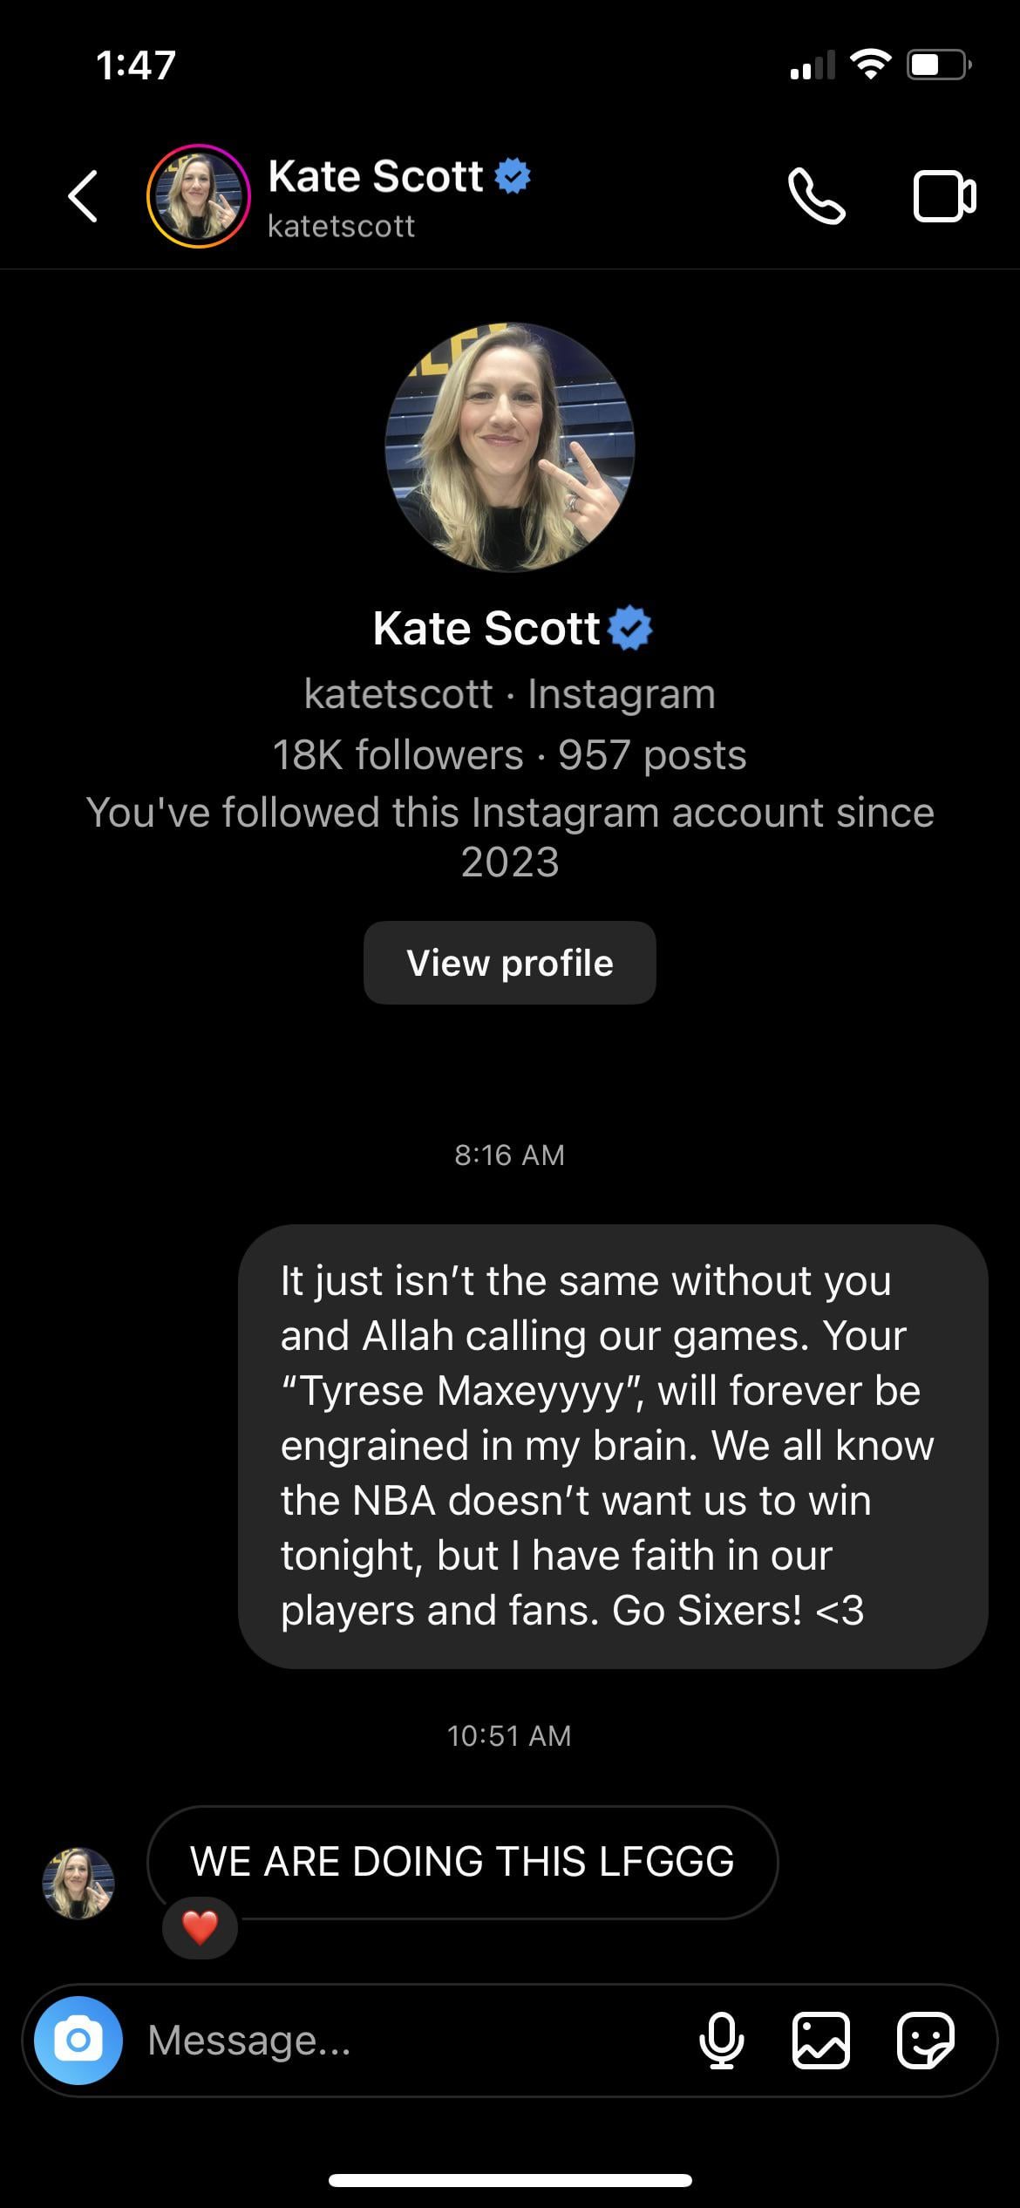Tap the large center profile photo

[x=510, y=447]
